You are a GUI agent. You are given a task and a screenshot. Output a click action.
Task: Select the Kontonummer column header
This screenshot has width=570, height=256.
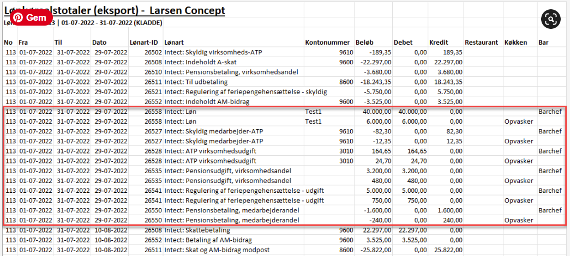[327, 42]
